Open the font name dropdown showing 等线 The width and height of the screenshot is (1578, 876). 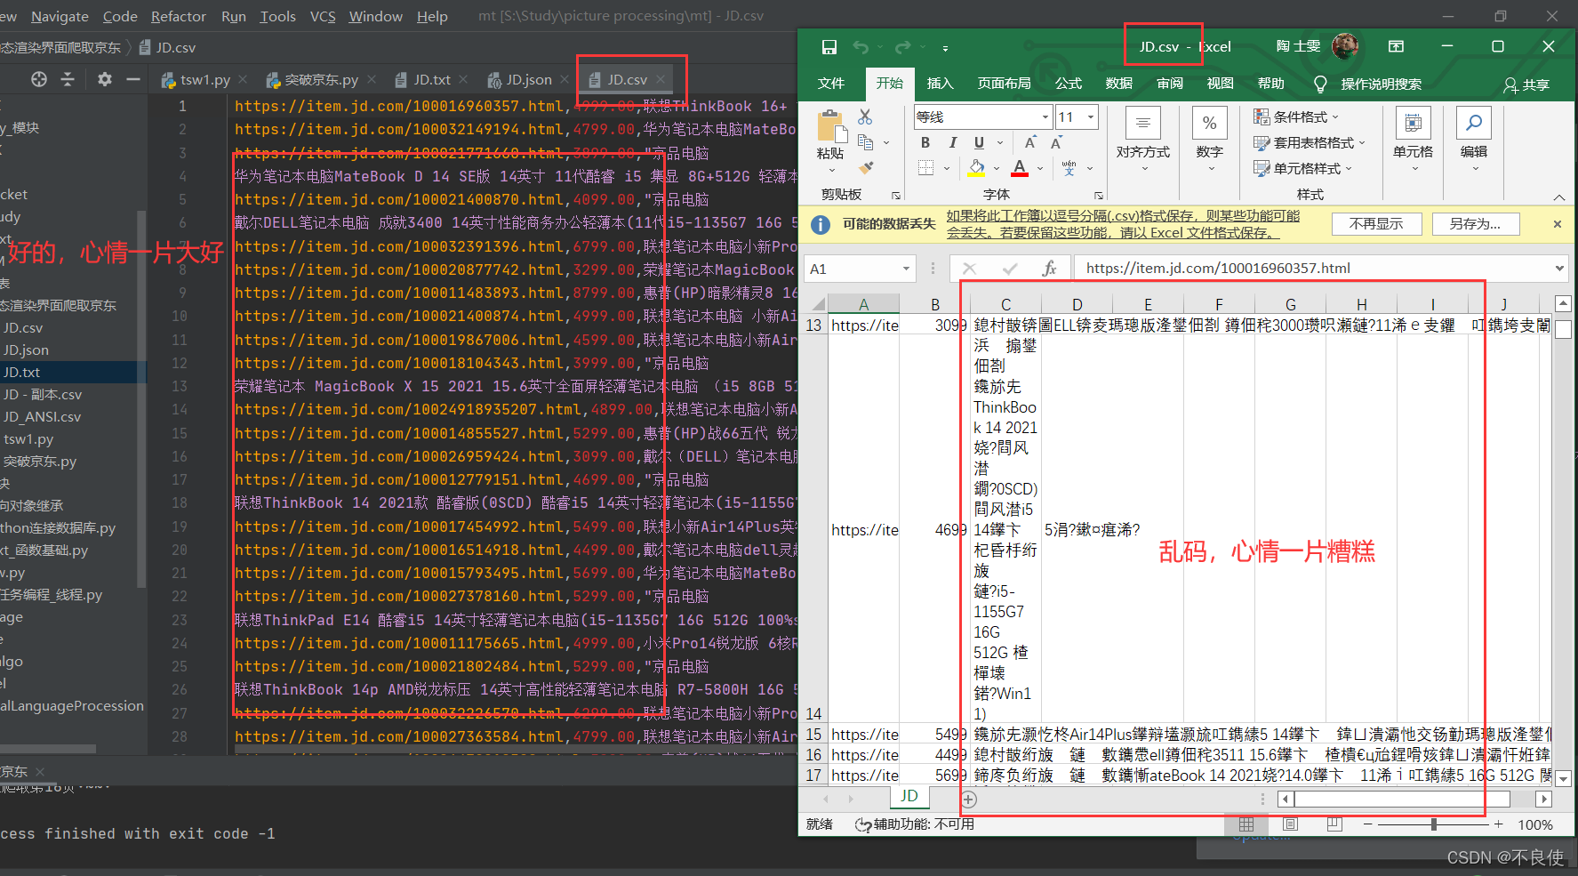(1045, 117)
